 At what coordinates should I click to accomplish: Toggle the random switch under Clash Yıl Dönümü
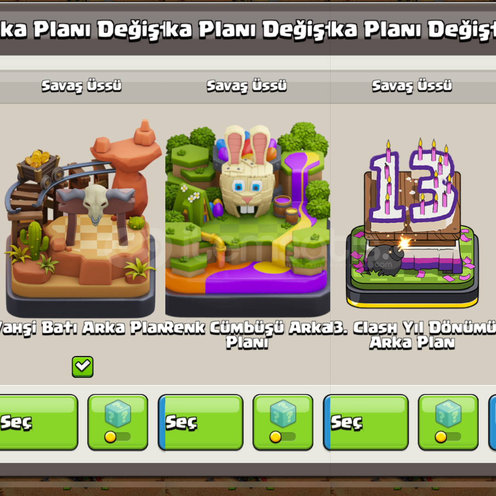coord(448,437)
